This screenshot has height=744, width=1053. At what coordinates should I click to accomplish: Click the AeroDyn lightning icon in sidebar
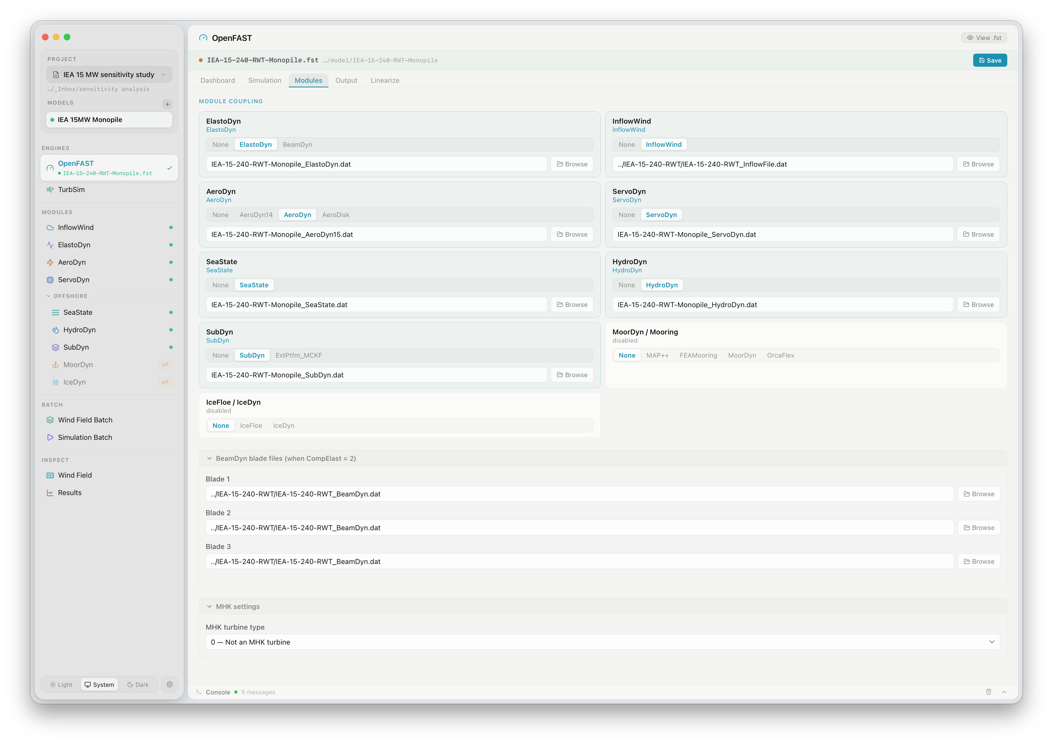coord(50,262)
